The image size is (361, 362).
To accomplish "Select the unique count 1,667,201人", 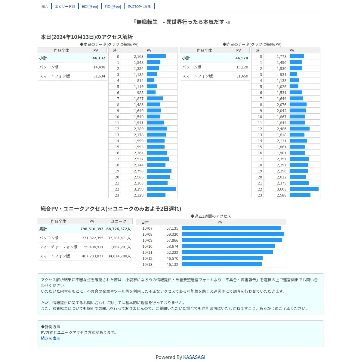I will click(x=120, y=247).
